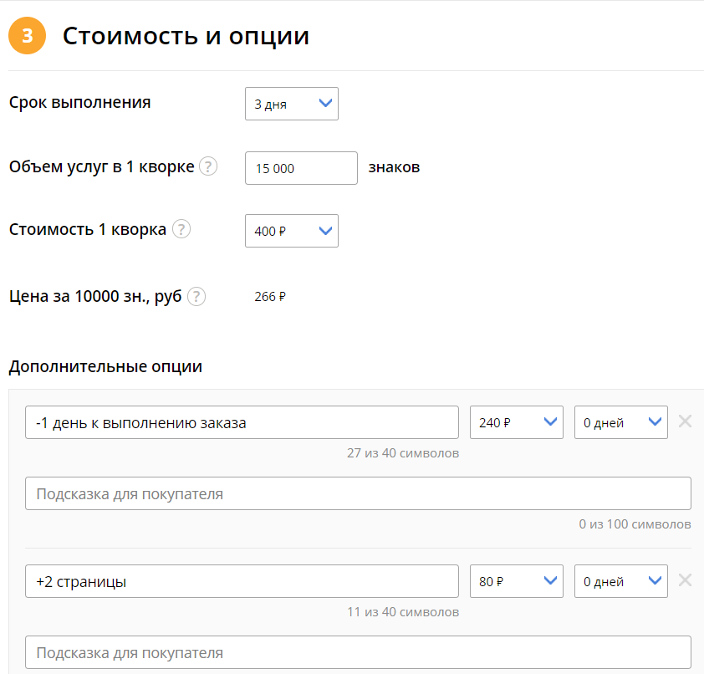This screenshot has height=674, width=704.
Task: Open the 80 ₽ price dropdown
Action: point(517,581)
